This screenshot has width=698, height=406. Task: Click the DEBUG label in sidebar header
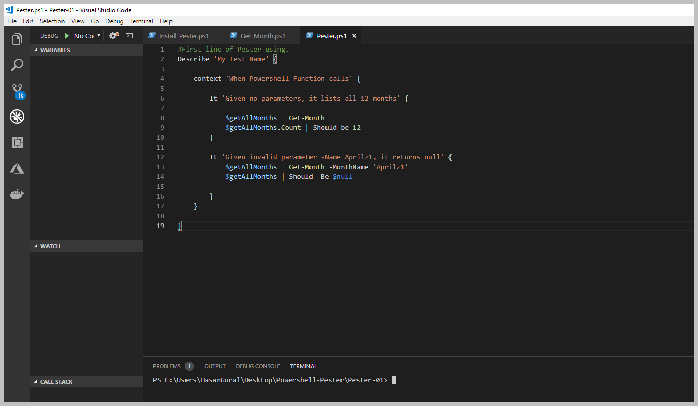(x=50, y=36)
